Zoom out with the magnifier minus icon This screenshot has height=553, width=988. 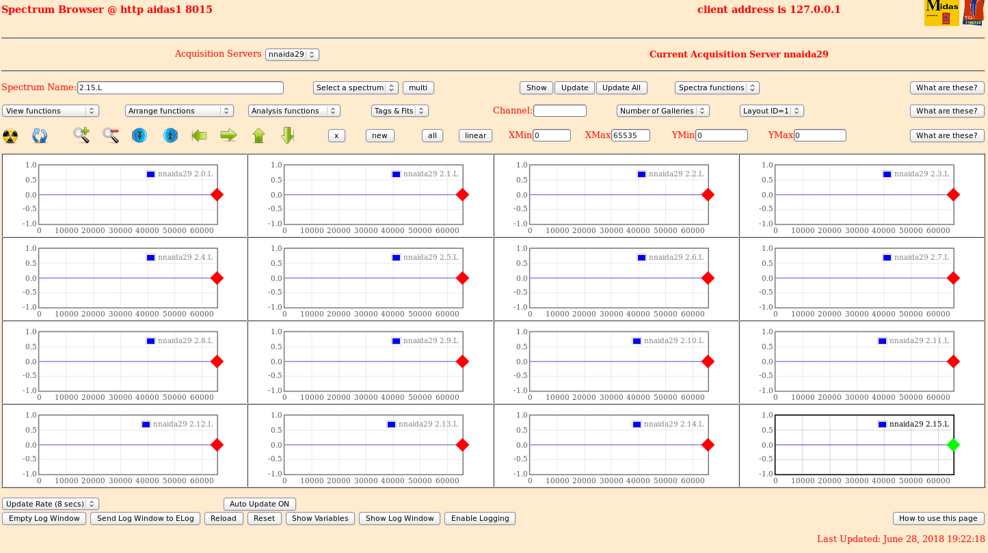(x=111, y=135)
